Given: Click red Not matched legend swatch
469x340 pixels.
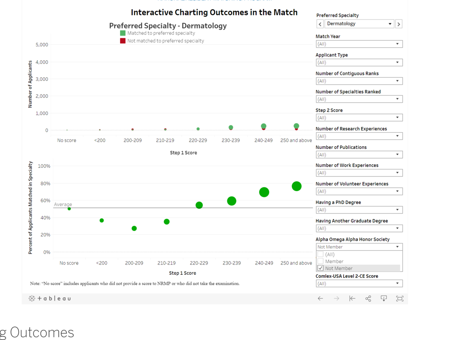Looking at the screenshot, I should 123,41.
